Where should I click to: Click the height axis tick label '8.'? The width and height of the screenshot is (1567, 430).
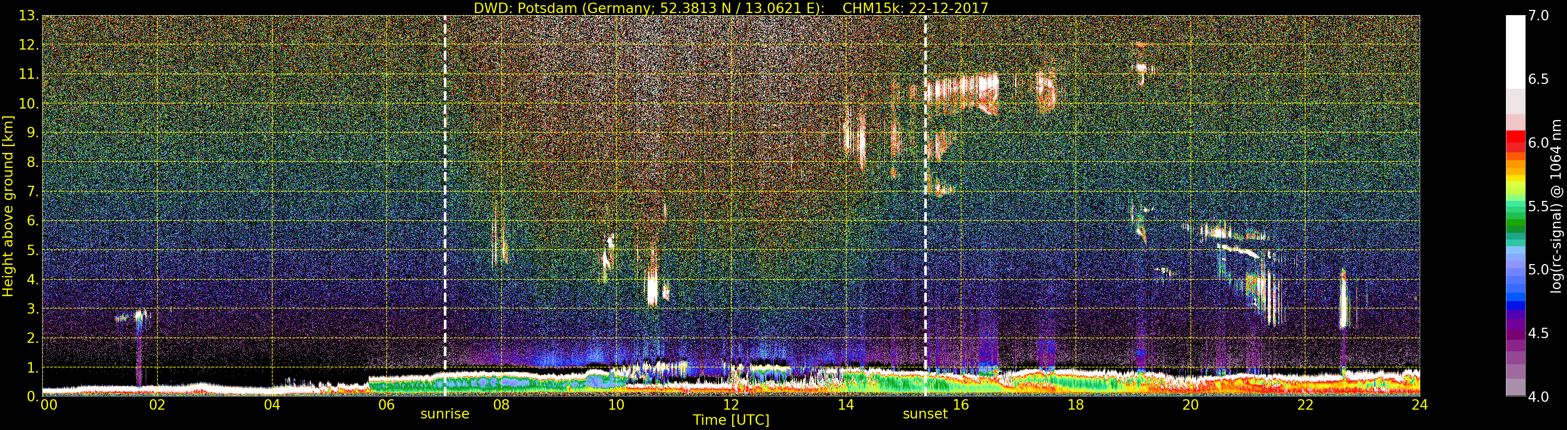point(33,162)
